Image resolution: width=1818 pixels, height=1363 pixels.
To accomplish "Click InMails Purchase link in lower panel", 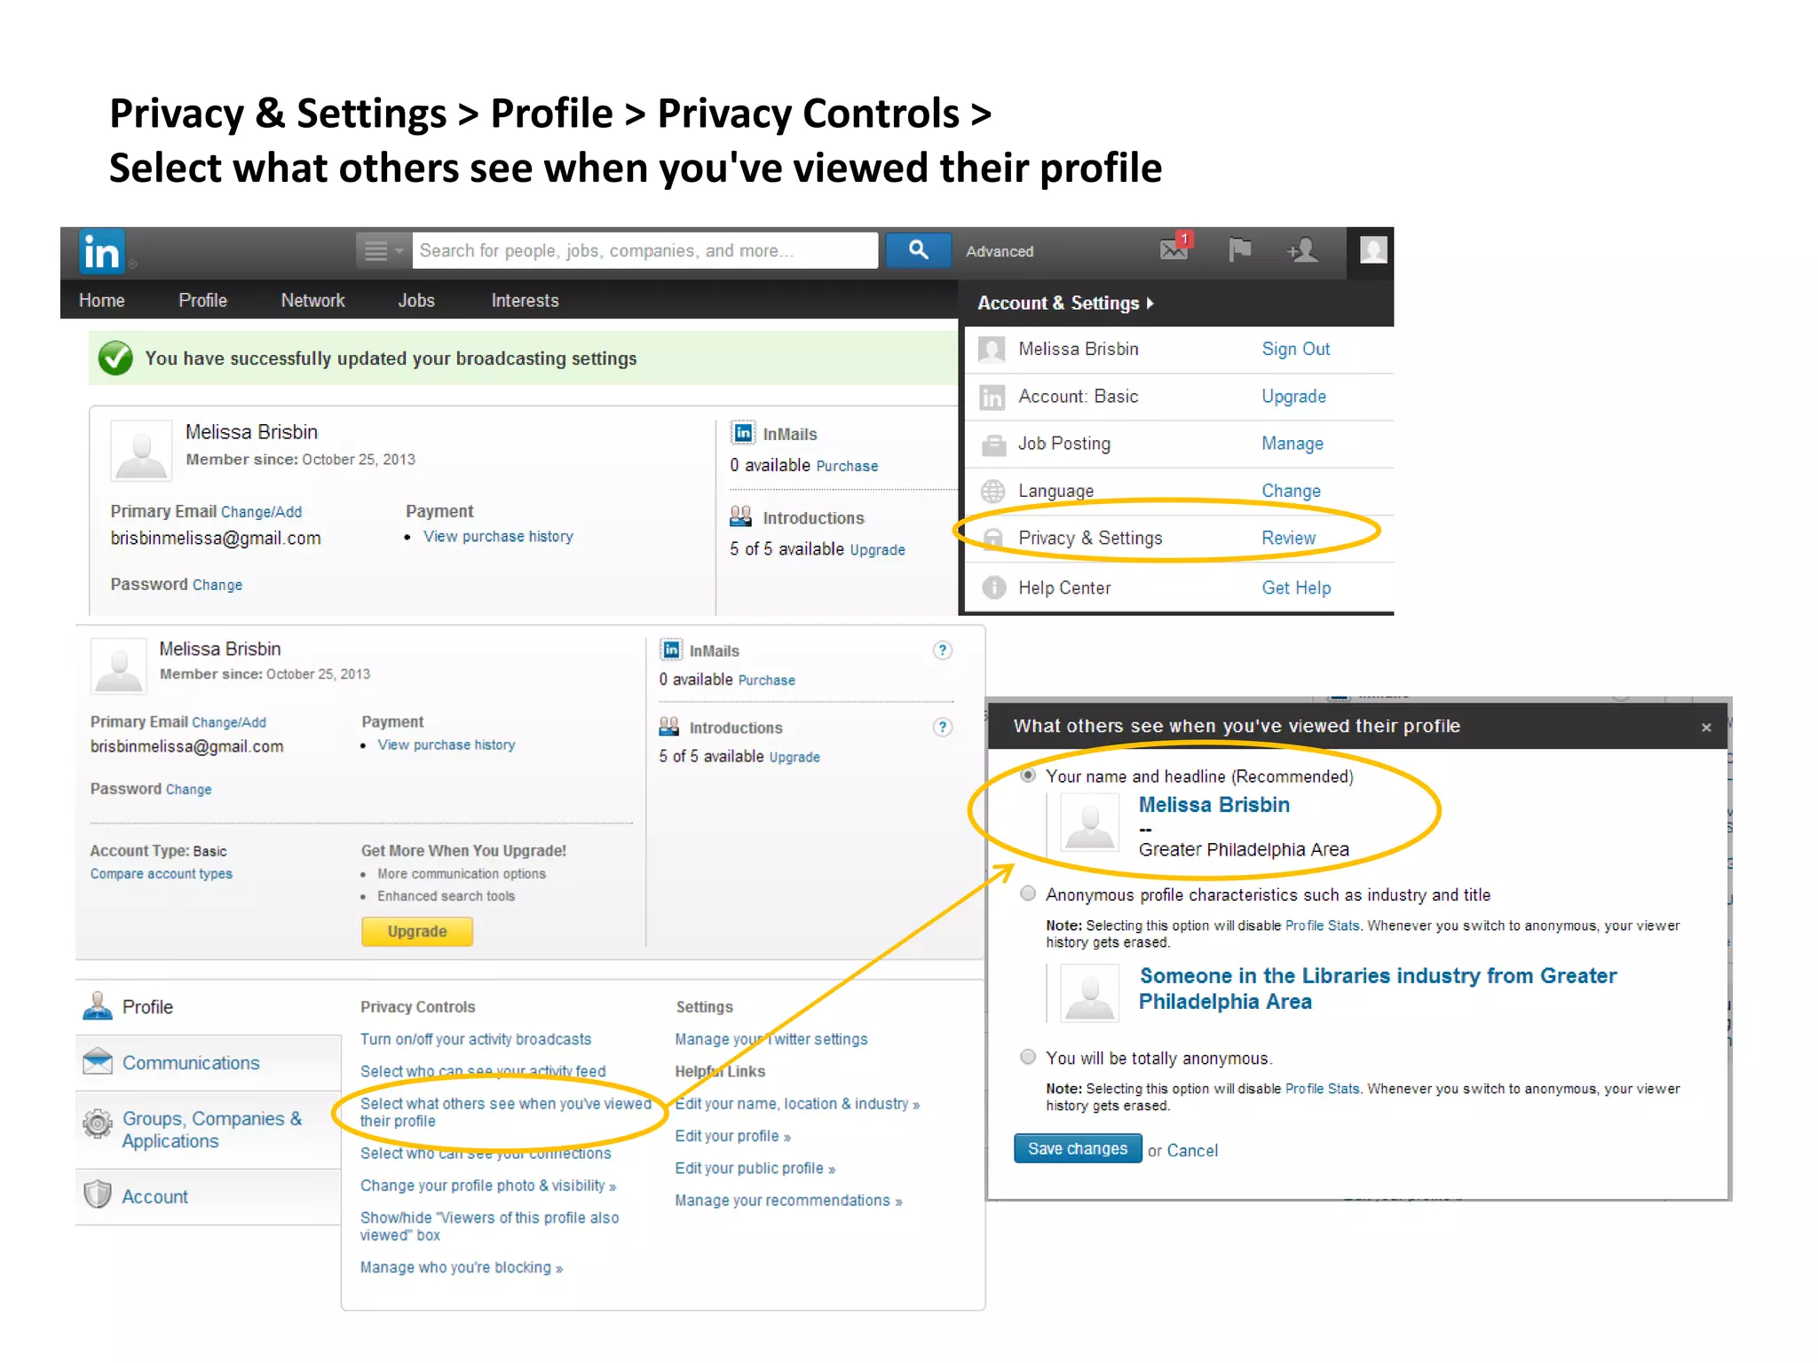I will click(x=766, y=681).
